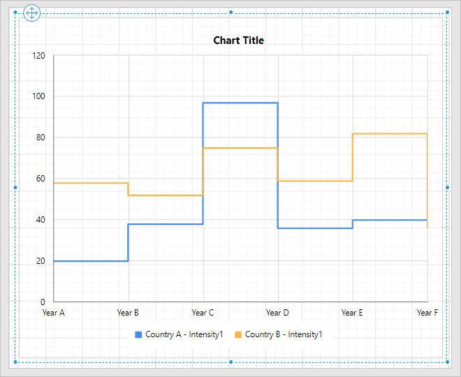The image size is (461, 377).
Task: Click the Year B axis label
Action: click(x=128, y=313)
